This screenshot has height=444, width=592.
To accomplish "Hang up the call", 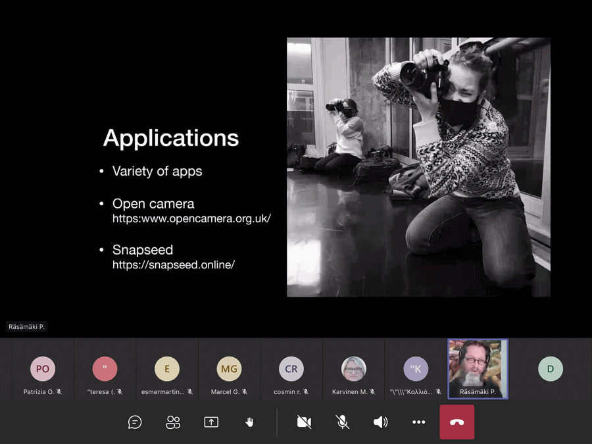I will pyautogui.click(x=456, y=422).
